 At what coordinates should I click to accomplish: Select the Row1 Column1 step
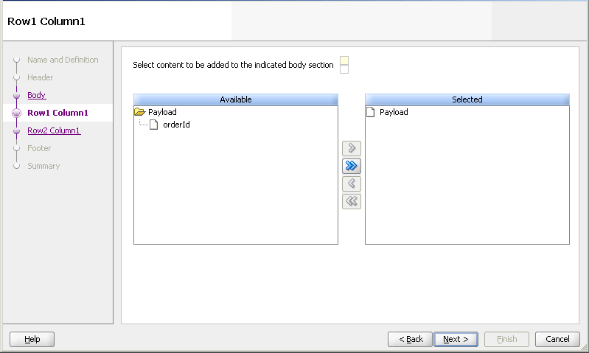[x=57, y=113]
